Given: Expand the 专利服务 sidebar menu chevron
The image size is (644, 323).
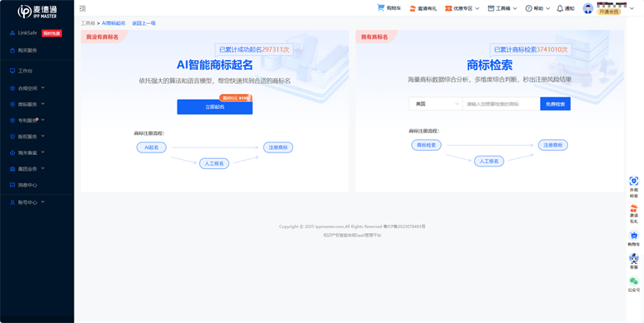Looking at the screenshot, I should (x=43, y=120).
